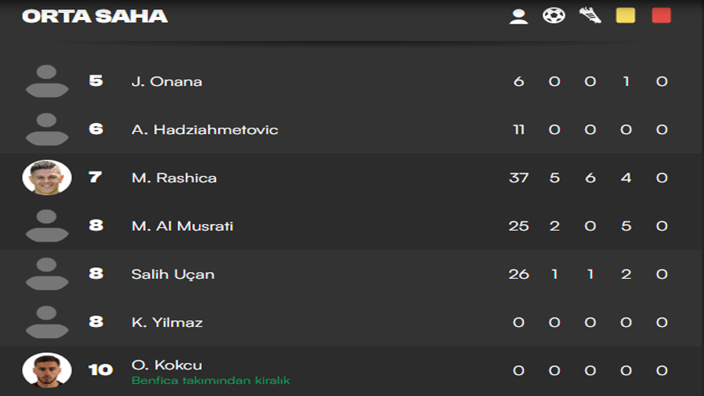The height and width of the screenshot is (396, 704).
Task: Click M. Al Musrati's placeholder avatar icon
Action: click(47, 226)
